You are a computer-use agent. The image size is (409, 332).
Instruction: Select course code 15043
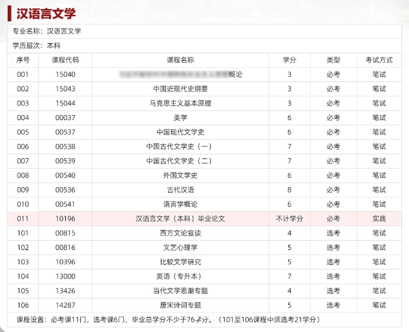click(x=65, y=89)
